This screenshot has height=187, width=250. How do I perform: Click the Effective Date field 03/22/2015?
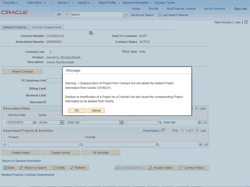pyautogui.click(x=20, y=122)
